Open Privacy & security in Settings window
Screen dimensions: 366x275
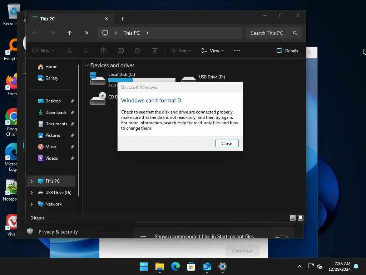pyautogui.click(x=52, y=232)
